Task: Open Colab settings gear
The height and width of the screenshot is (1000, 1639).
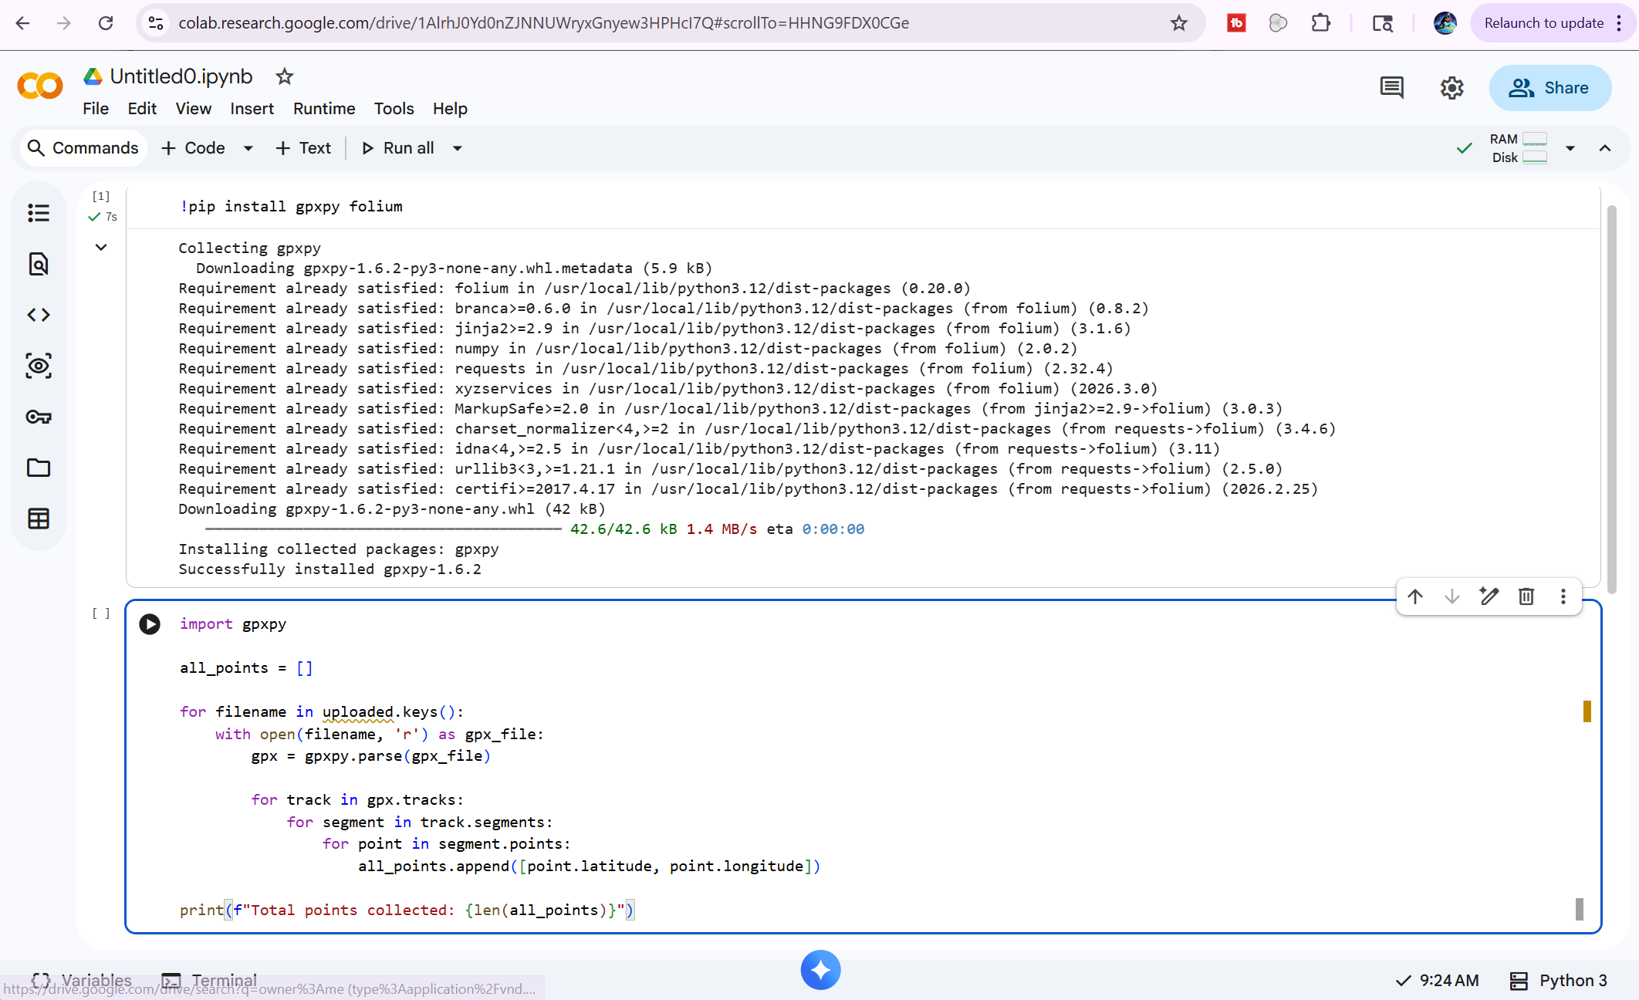Action: click(1452, 88)
